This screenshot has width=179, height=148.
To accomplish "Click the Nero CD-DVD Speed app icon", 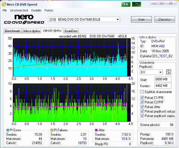I will click(x=4, y=4).
